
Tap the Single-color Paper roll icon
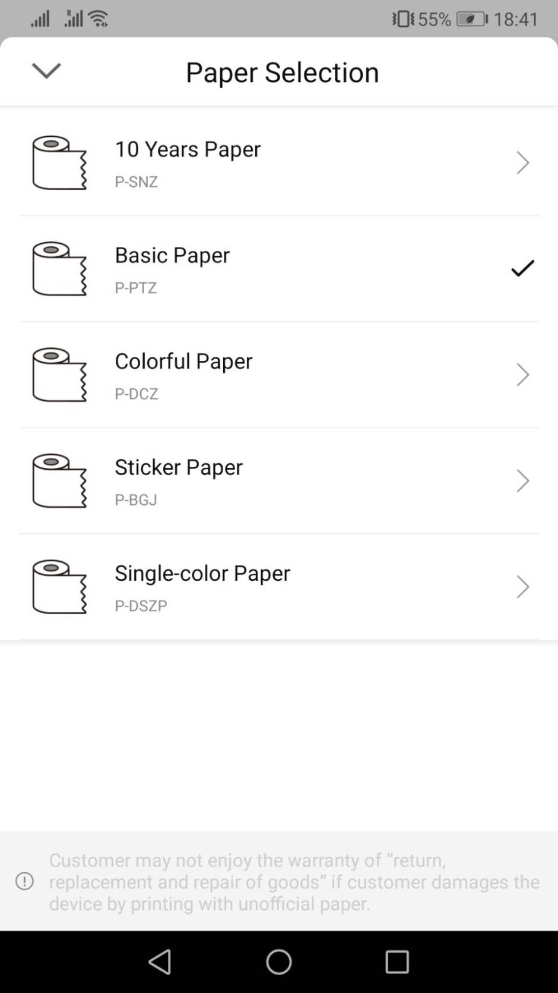point(59,586)
